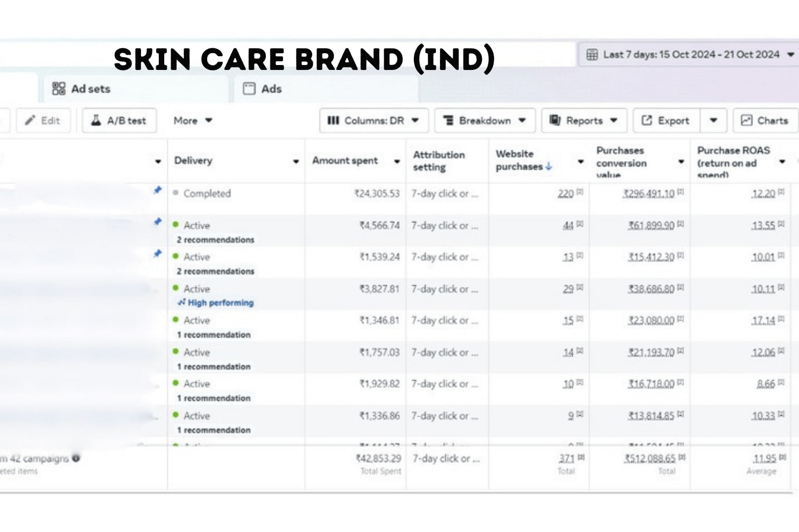Viewport: 799px width, 532px height.
Task: Click the calendar icon in date range
Action: 592,55
